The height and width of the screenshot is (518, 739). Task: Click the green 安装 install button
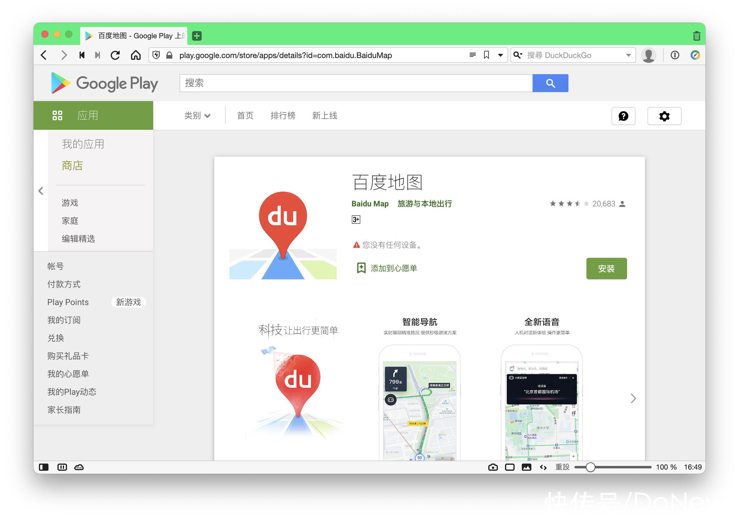click(606, 268)
